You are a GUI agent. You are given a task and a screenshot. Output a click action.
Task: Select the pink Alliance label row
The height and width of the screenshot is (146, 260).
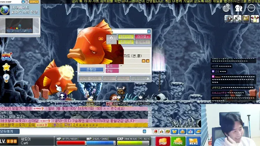(x=112, y=71)
